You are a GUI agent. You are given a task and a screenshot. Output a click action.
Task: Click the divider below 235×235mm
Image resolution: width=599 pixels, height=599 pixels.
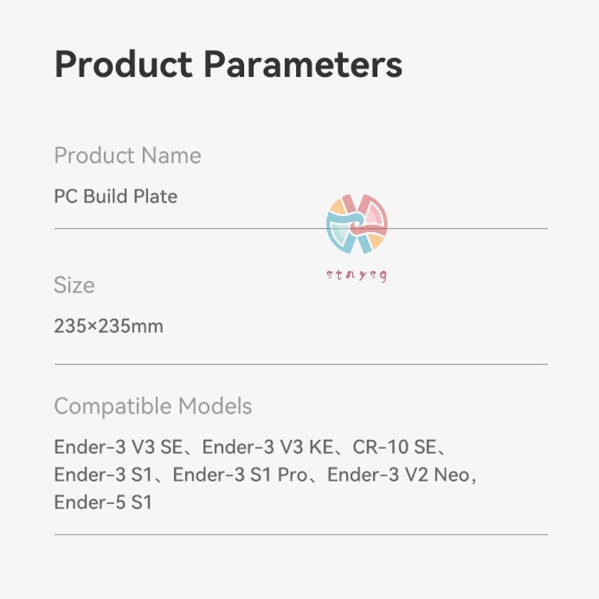301,364
